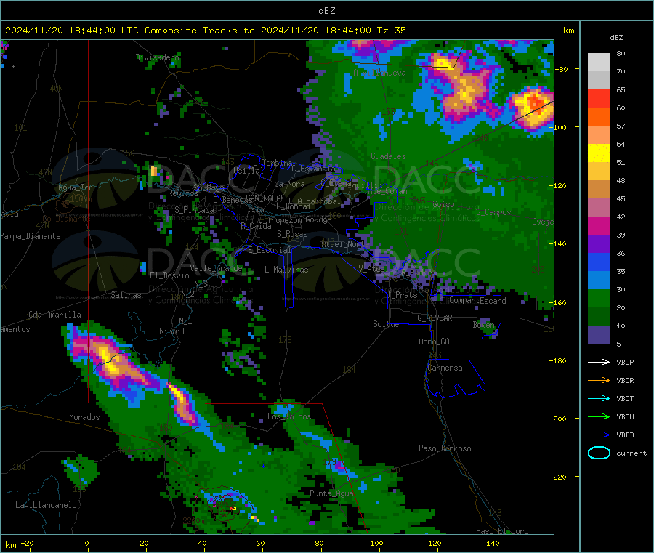Click the 'Cda_Amarilla' map label
The width and height of the screenshot is (654, 553).
point(54,315)
